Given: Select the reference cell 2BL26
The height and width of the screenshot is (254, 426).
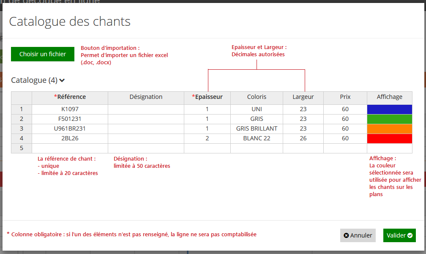Looking at the screenshot, I should click(70, 139).
